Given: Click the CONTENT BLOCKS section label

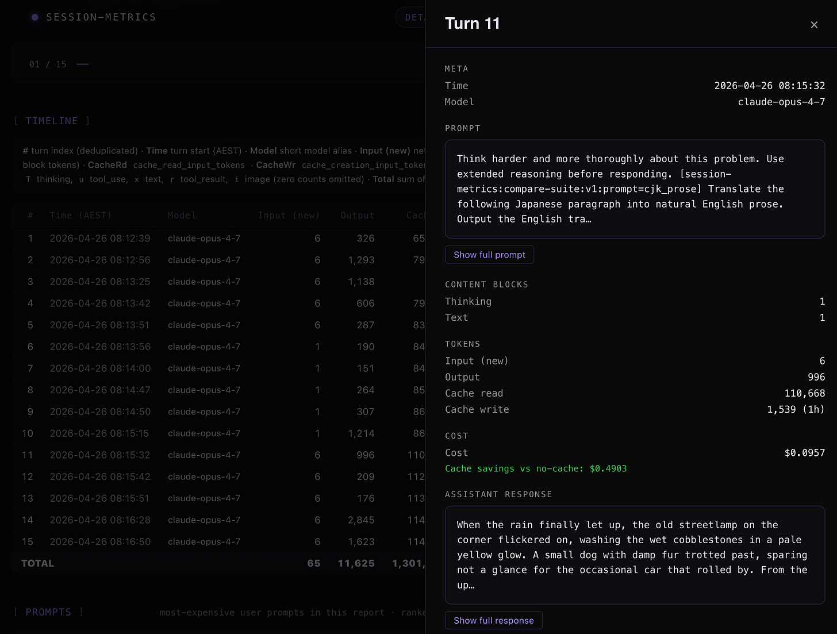Looking at the screenshot, I should pyautogui.click(x=486, y=285).
